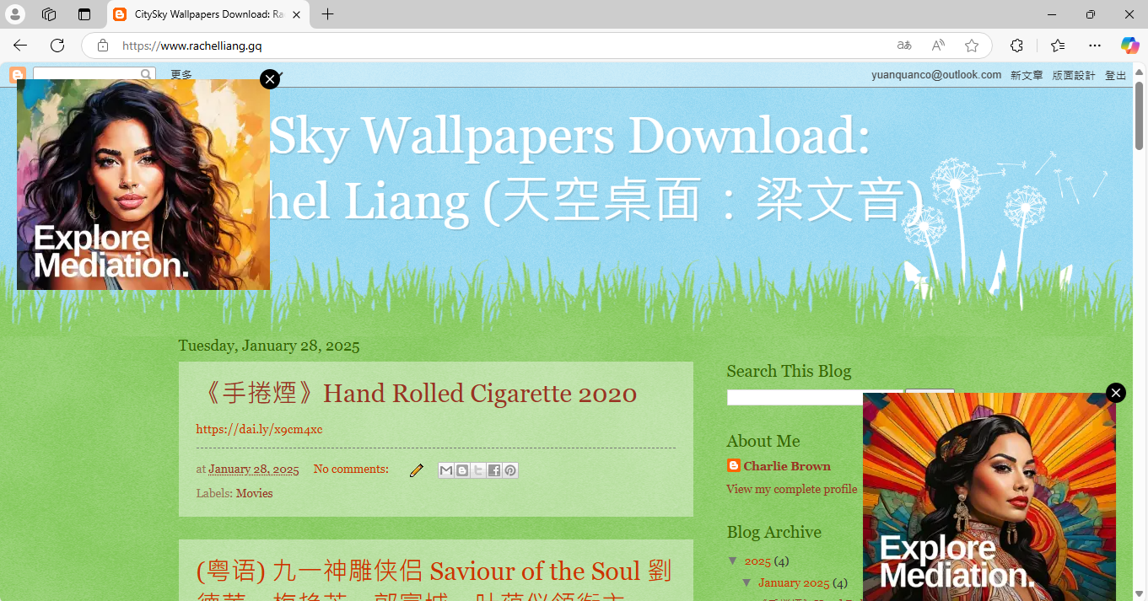This screenshot has height=601, width=1148.
Task: Open the Copilot icon in toolbar
Action: pos(1129,46)
